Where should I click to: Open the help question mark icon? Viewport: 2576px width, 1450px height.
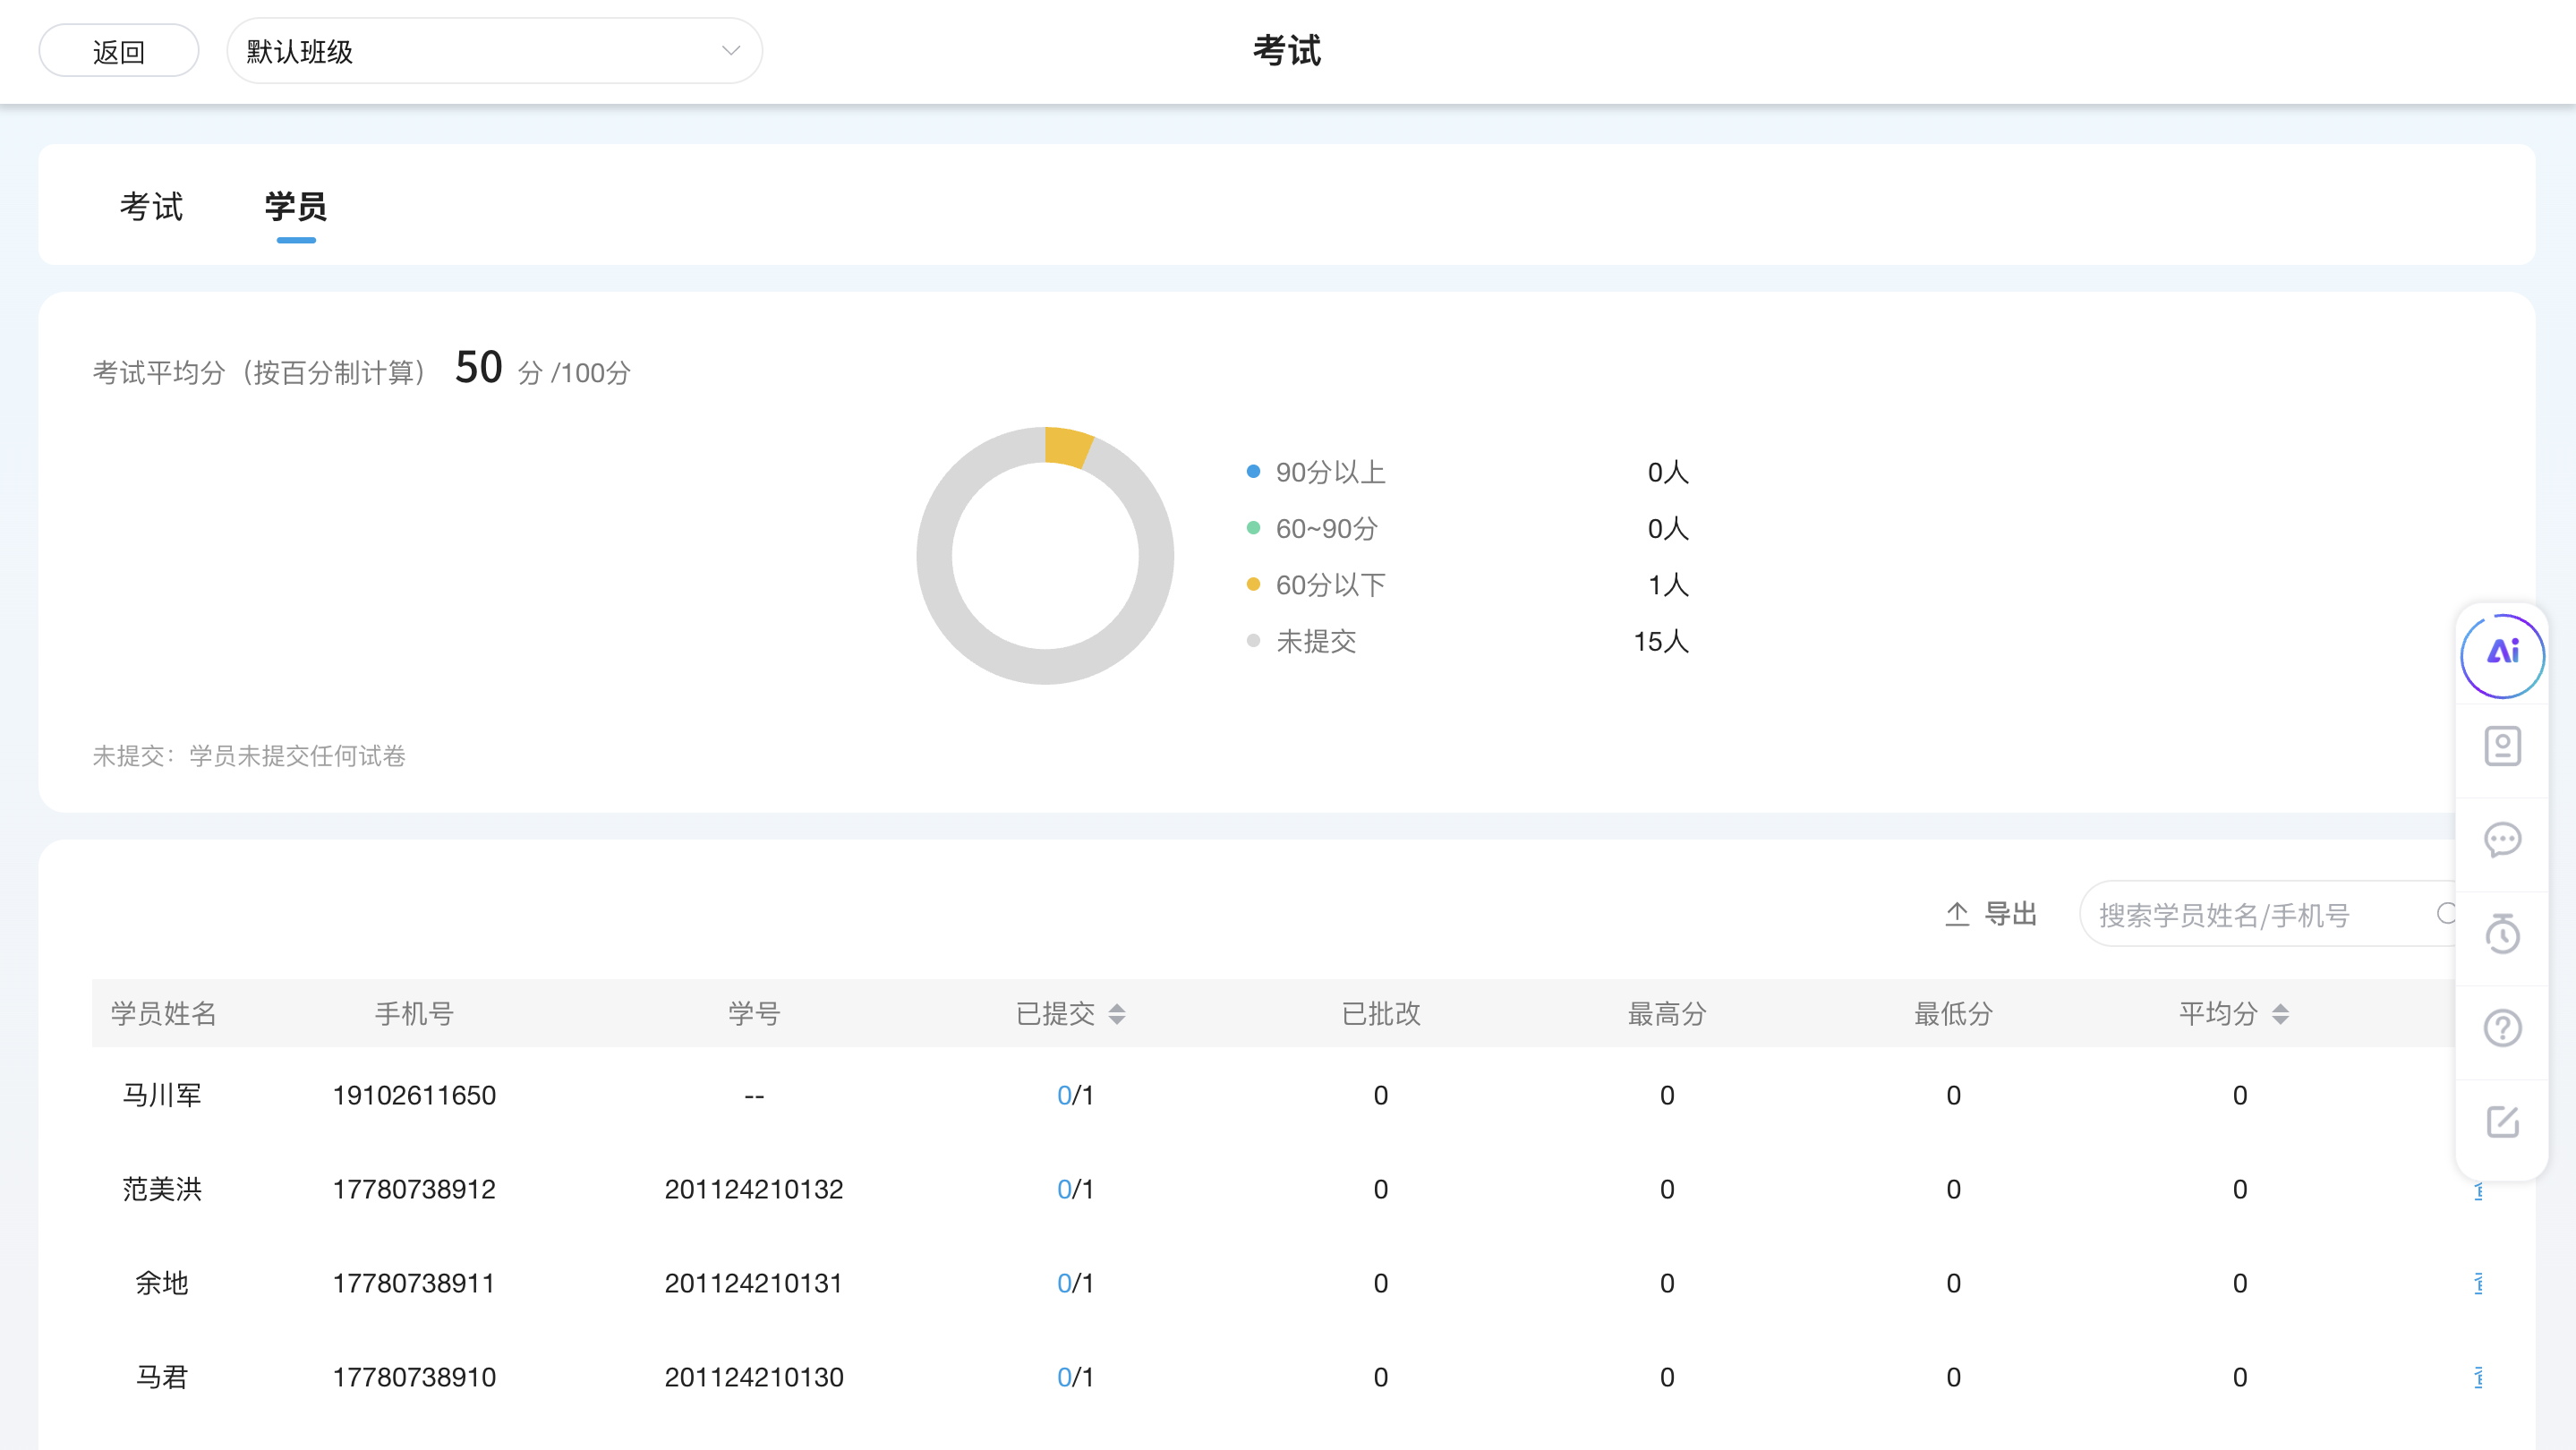tap(2502, 1028)
